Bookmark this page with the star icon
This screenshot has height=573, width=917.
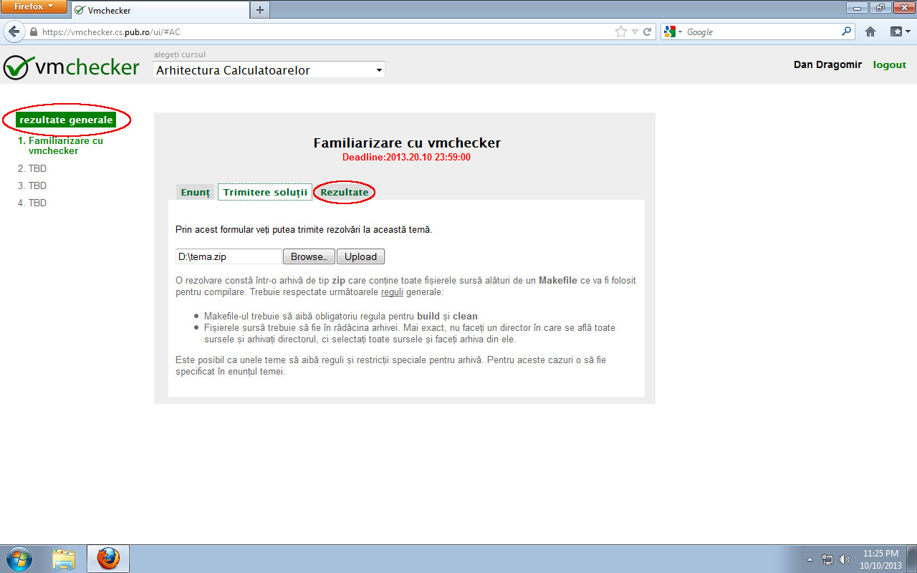point(620,32)
